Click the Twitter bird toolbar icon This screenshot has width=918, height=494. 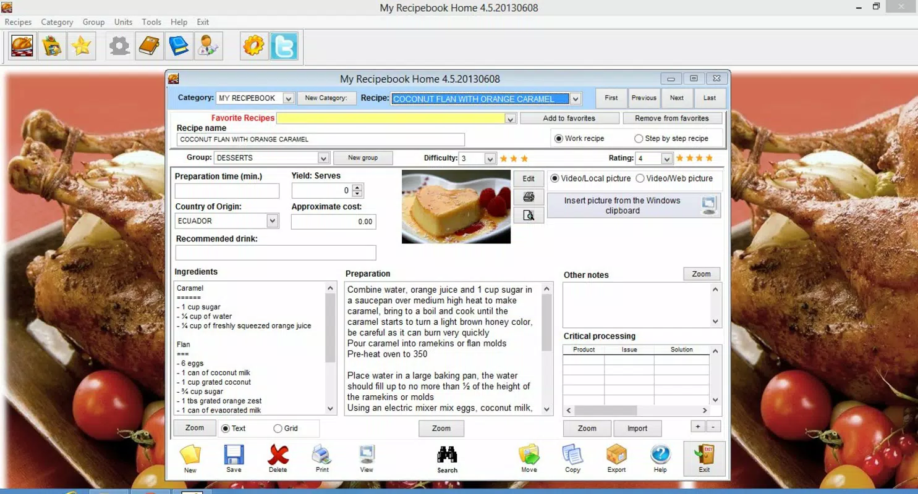[x=284, y=46]
